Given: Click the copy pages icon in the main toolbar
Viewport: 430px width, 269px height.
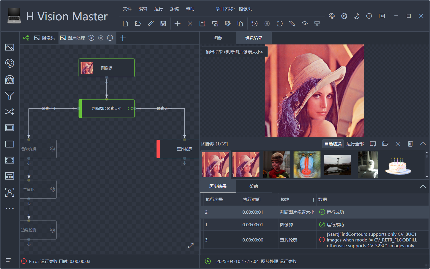Looking at the screenshot, I should click(x=240, y=24).
